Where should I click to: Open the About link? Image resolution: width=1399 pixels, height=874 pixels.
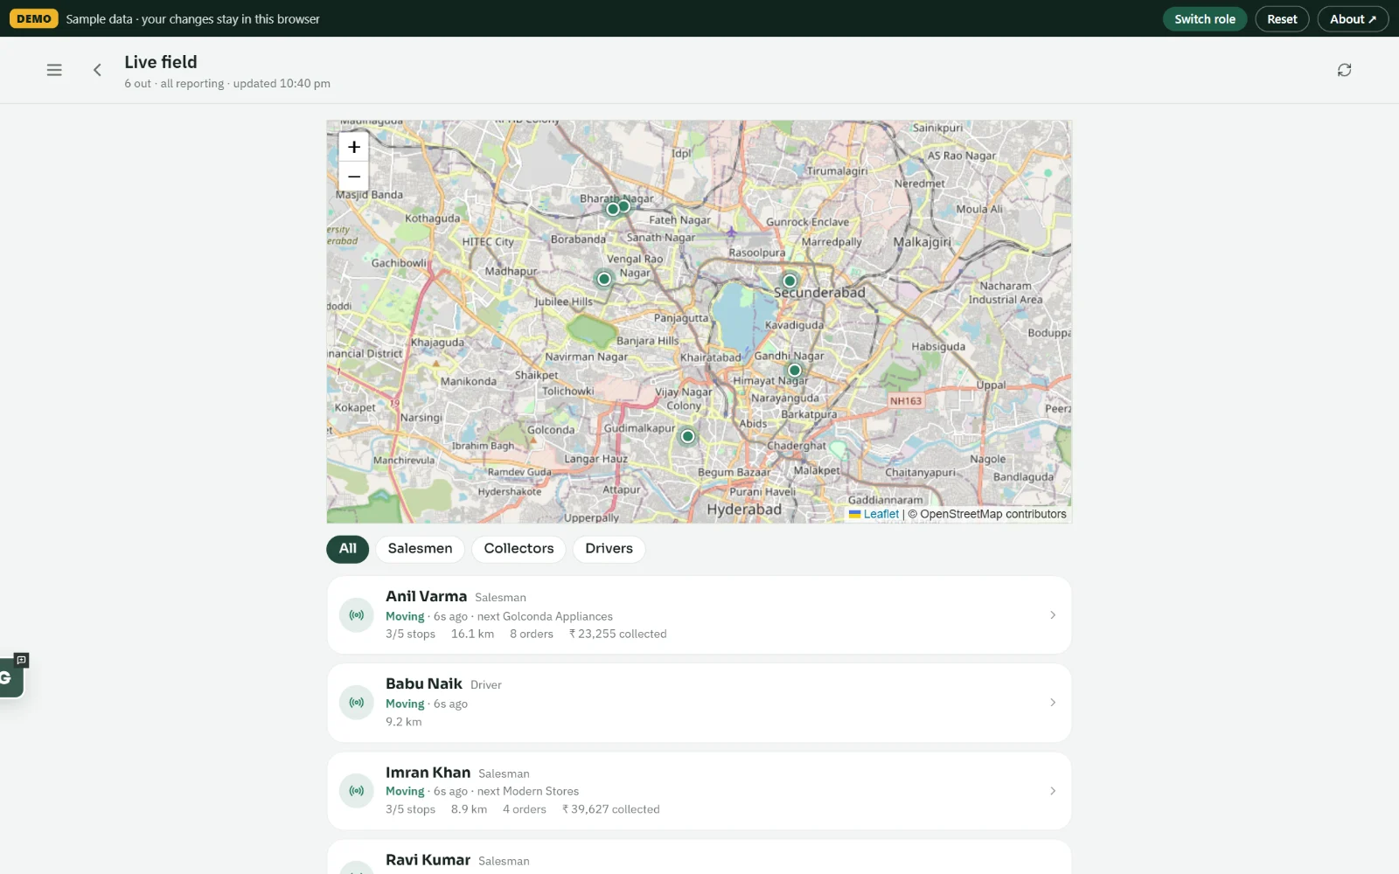click(x=1353, y=19)
